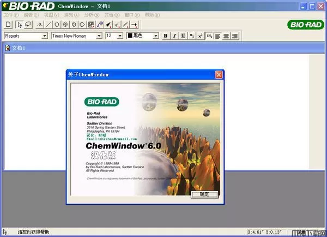
Task: Select the arrow pointer selection tool
Action: 20,25
